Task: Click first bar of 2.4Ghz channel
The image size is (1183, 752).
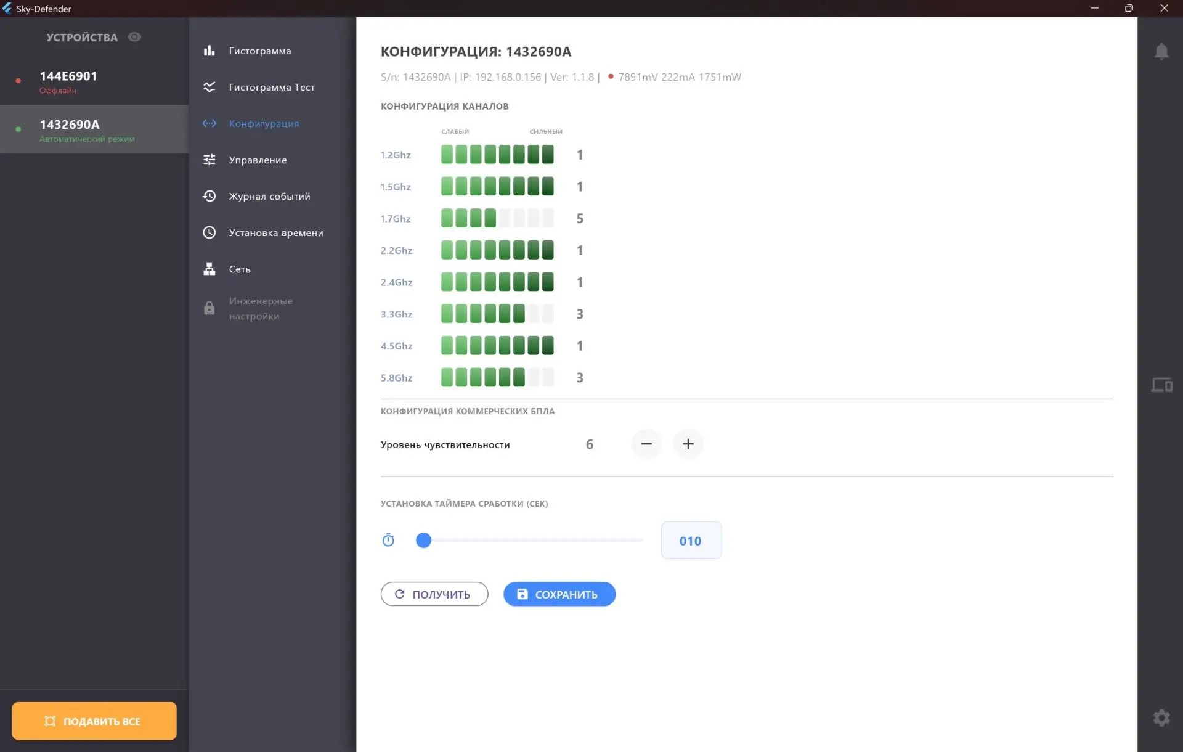Action: click(x=447, y=282)
